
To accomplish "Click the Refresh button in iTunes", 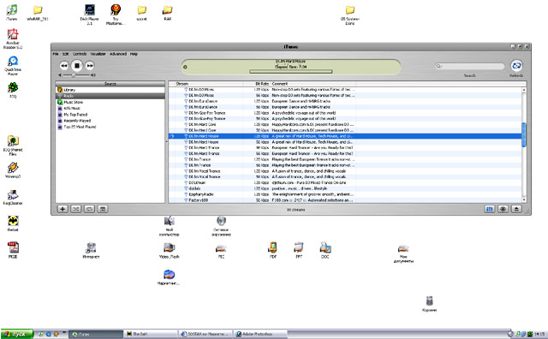I will [x=516, y=66].
